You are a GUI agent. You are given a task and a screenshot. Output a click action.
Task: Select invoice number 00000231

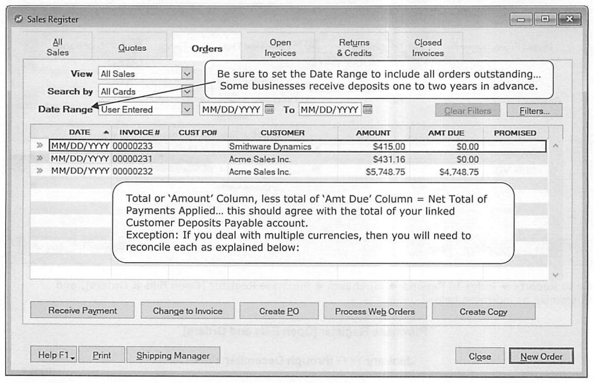click(133, 158)
